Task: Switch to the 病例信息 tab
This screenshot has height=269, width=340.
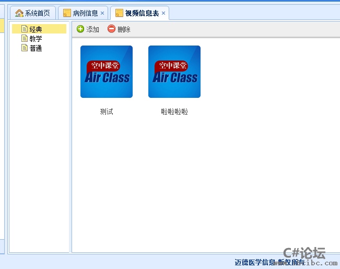Action: pos(83,13)
